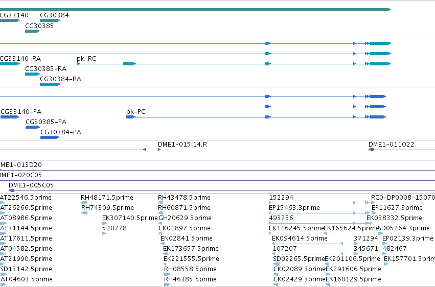Open the EP02139.3prime EST label
This screenshot has height=287, width=435.
[x=408, y=238]
